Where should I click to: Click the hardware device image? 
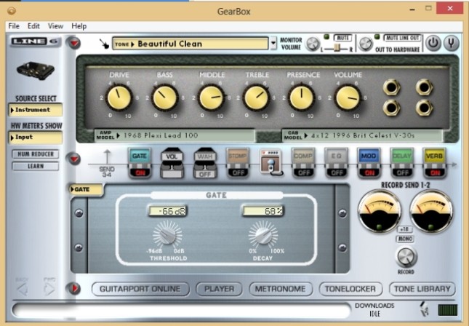[36, 71]
